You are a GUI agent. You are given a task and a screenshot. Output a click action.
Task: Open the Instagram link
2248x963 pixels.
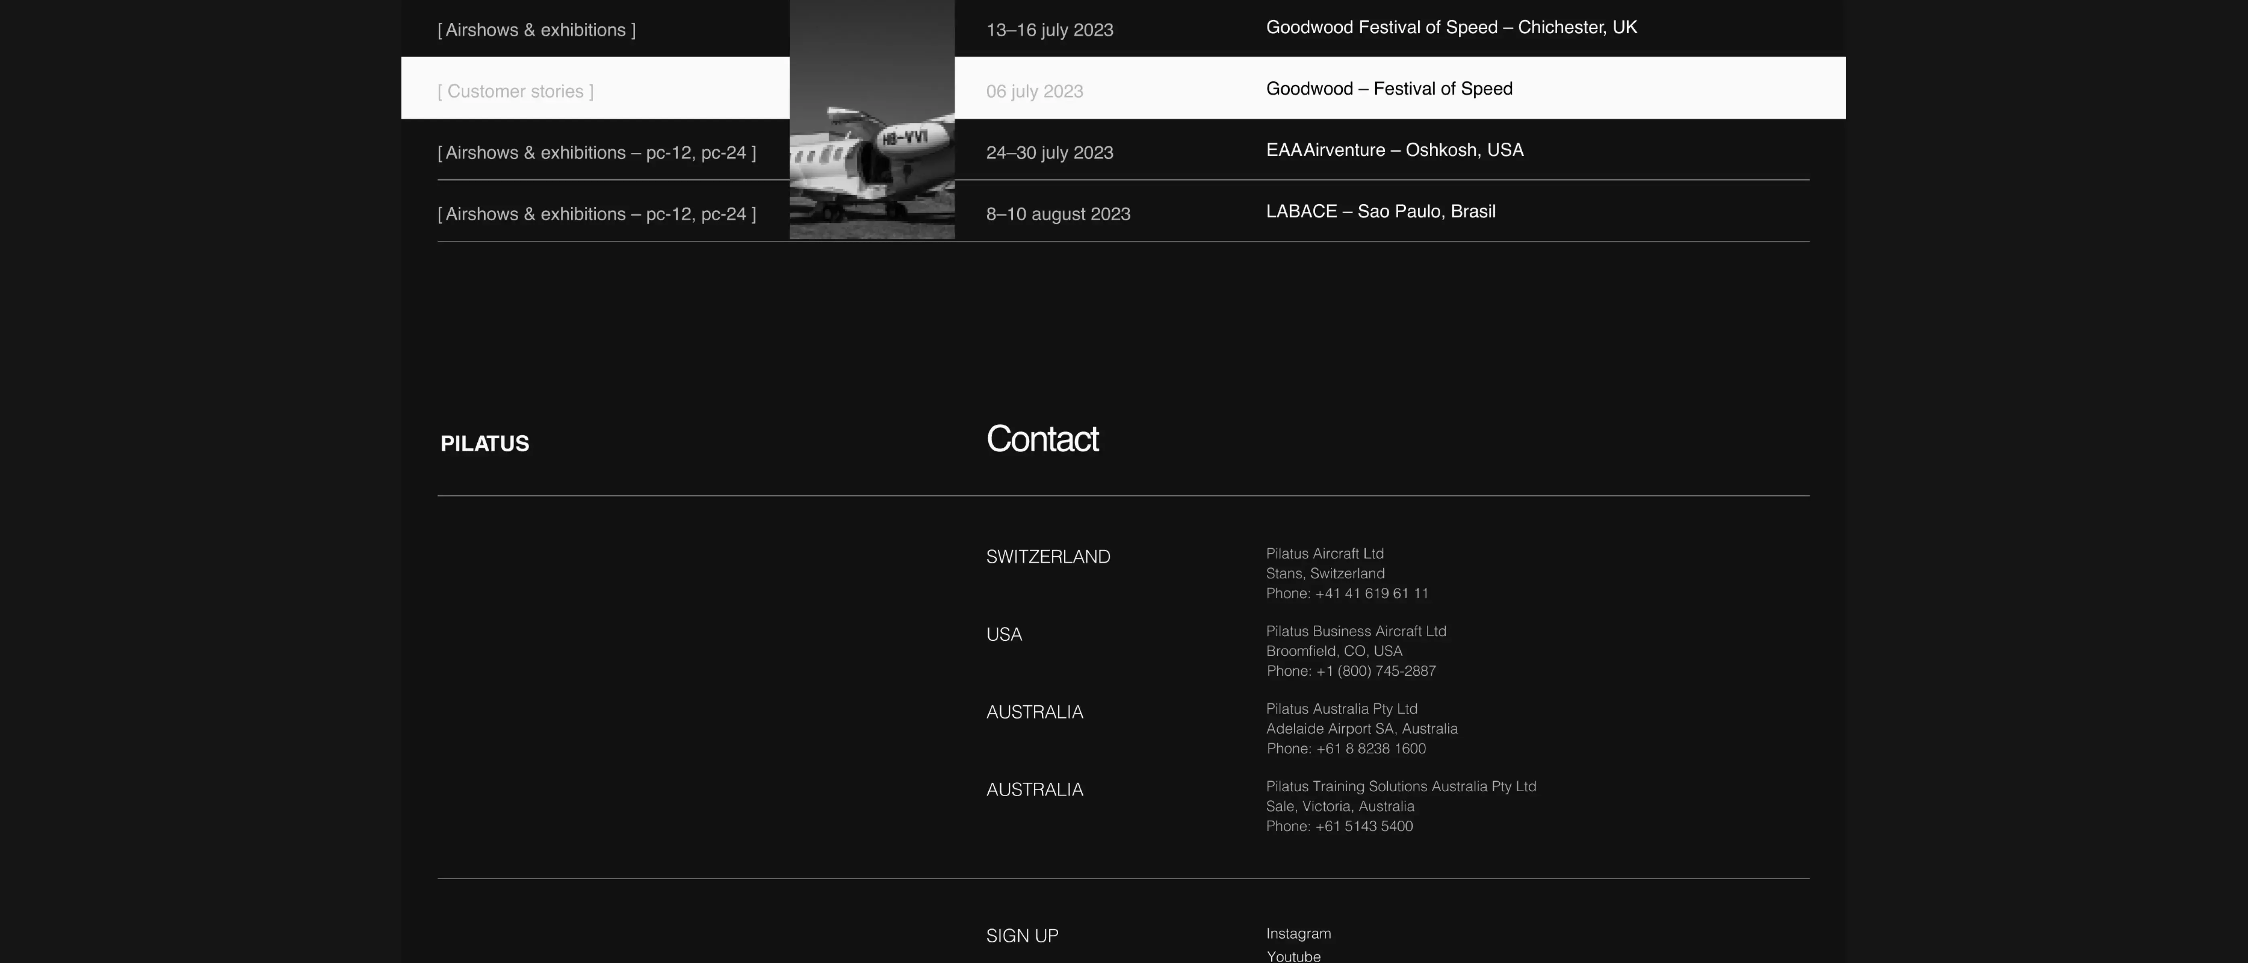1298,933
